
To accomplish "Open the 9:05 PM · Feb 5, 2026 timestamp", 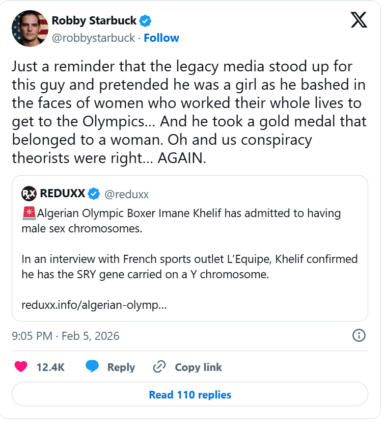I will tap(66, 336).
